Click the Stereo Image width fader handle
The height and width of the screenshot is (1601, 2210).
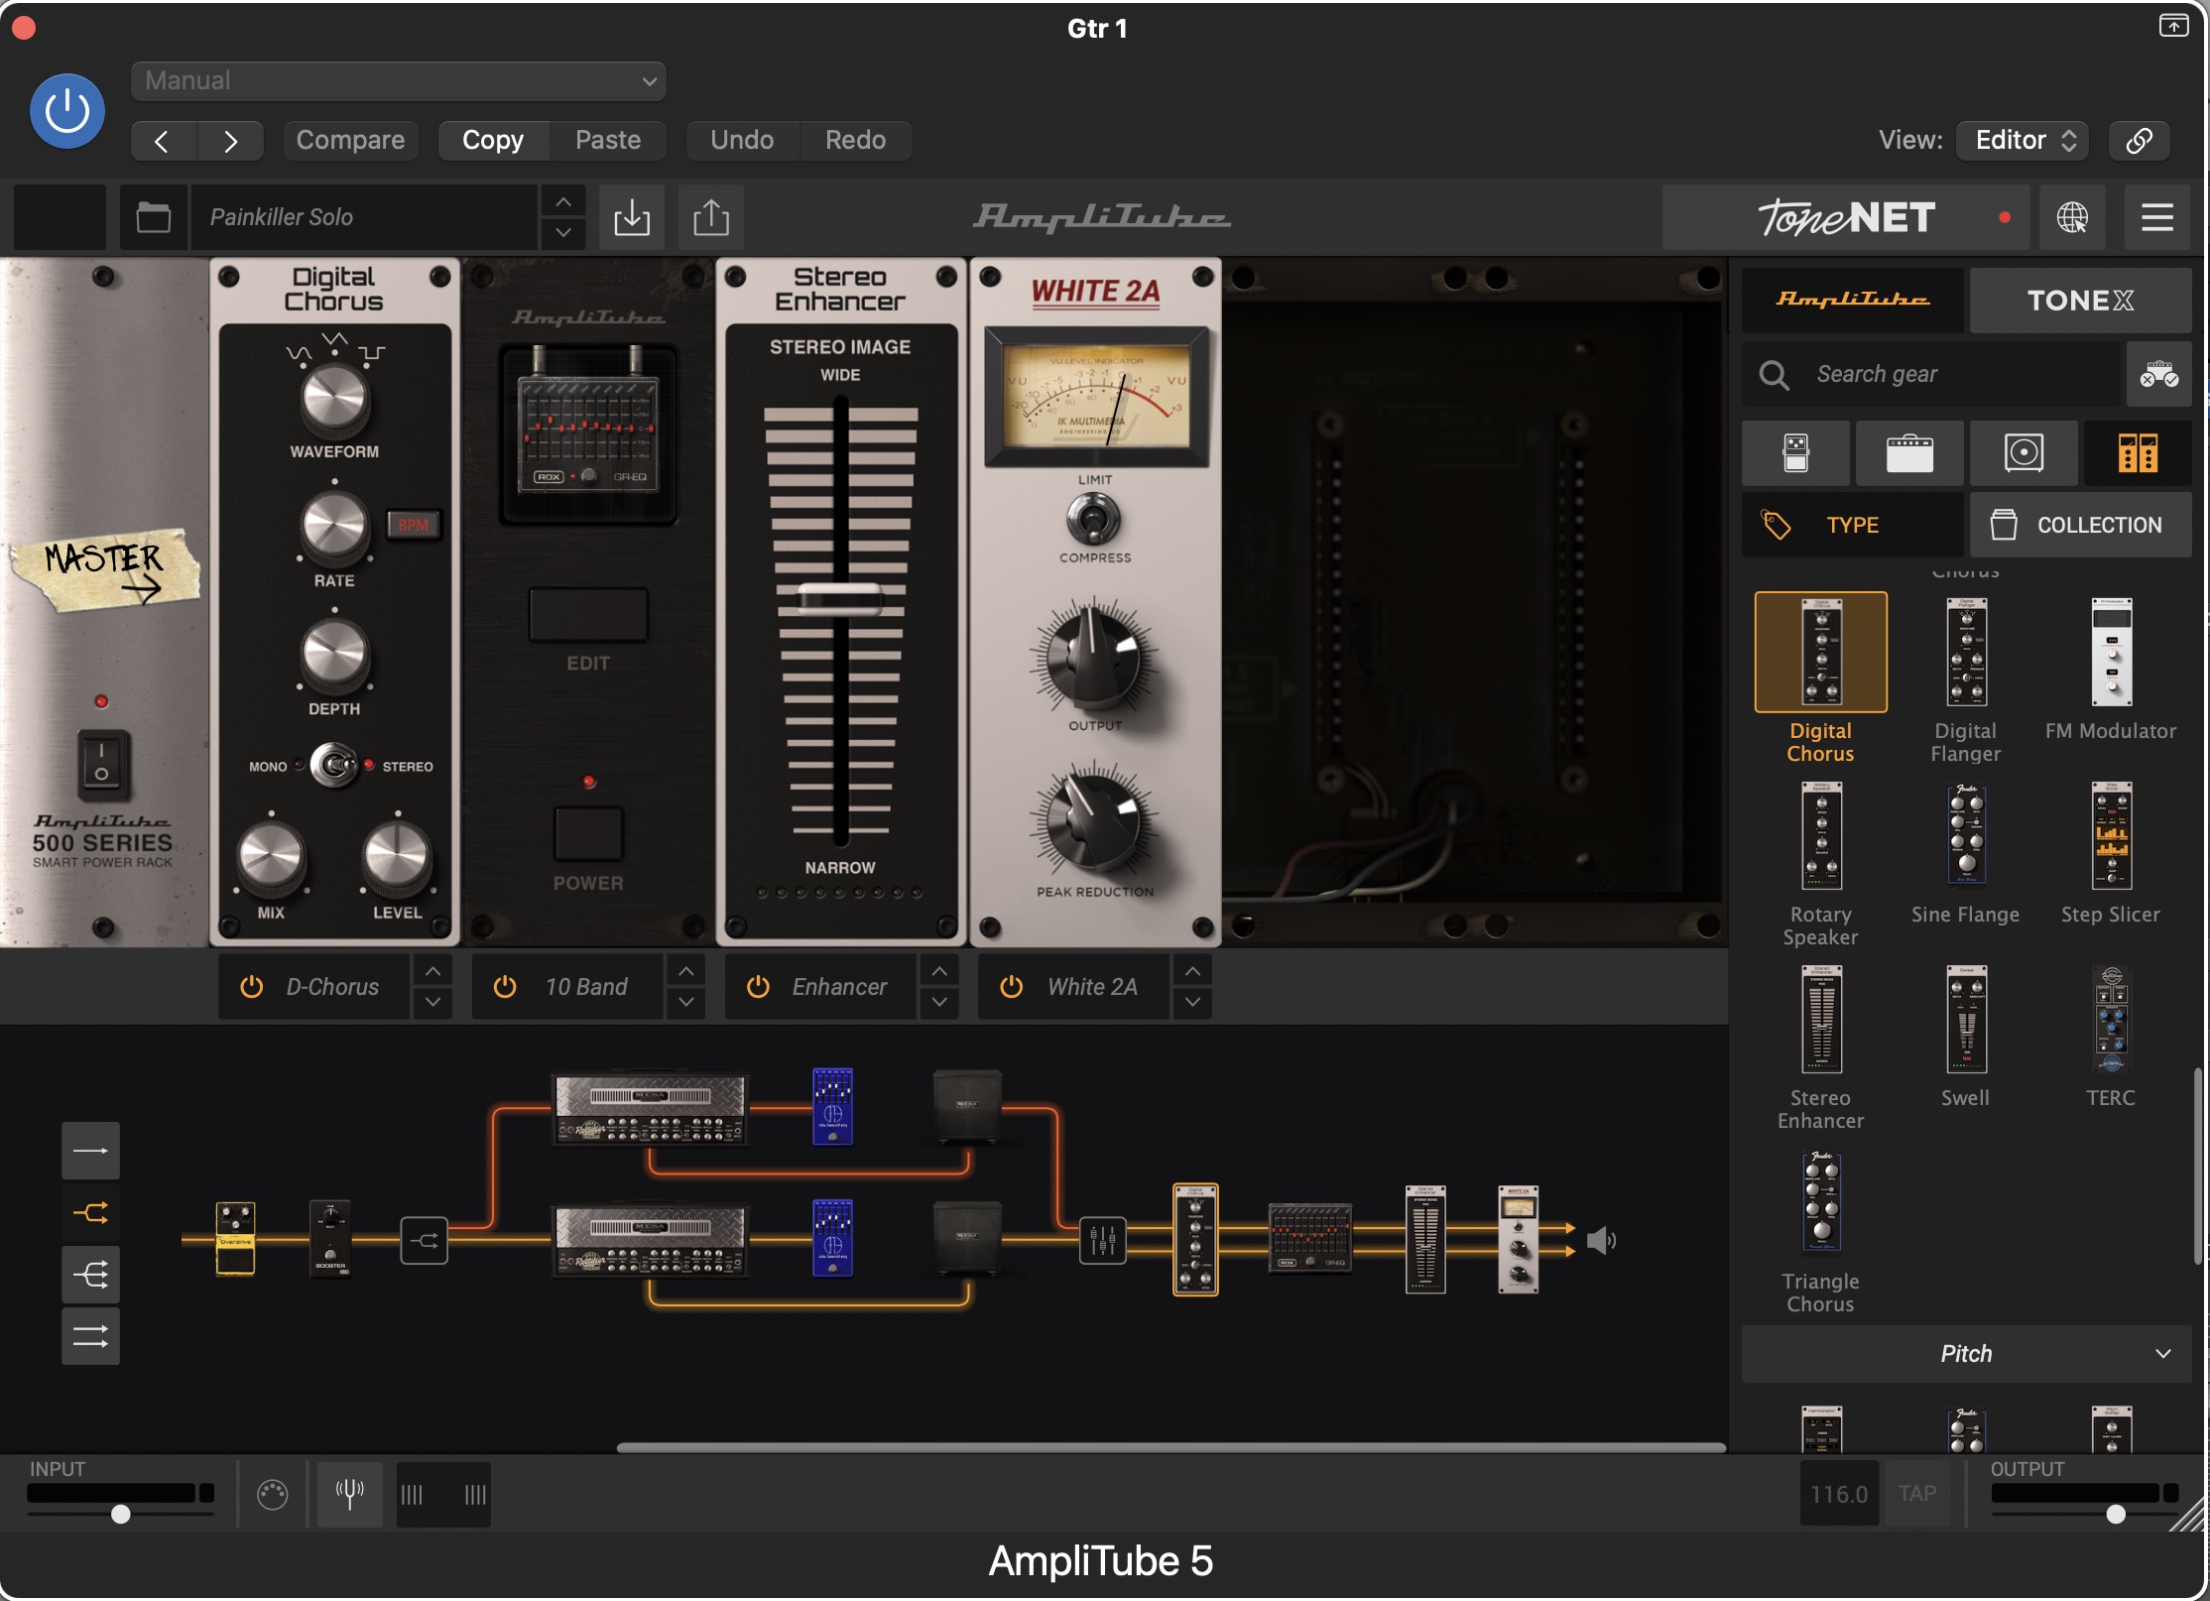point(840,598)
